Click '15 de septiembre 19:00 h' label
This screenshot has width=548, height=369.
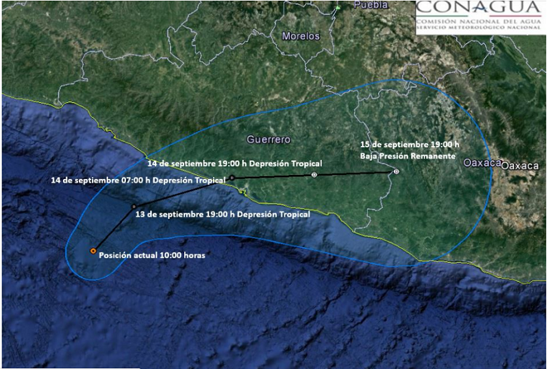410,144
